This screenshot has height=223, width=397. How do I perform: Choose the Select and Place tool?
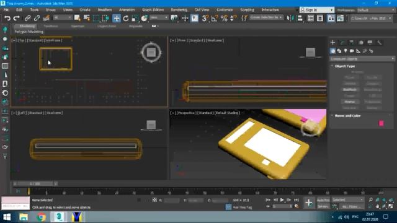click(145, 18)
